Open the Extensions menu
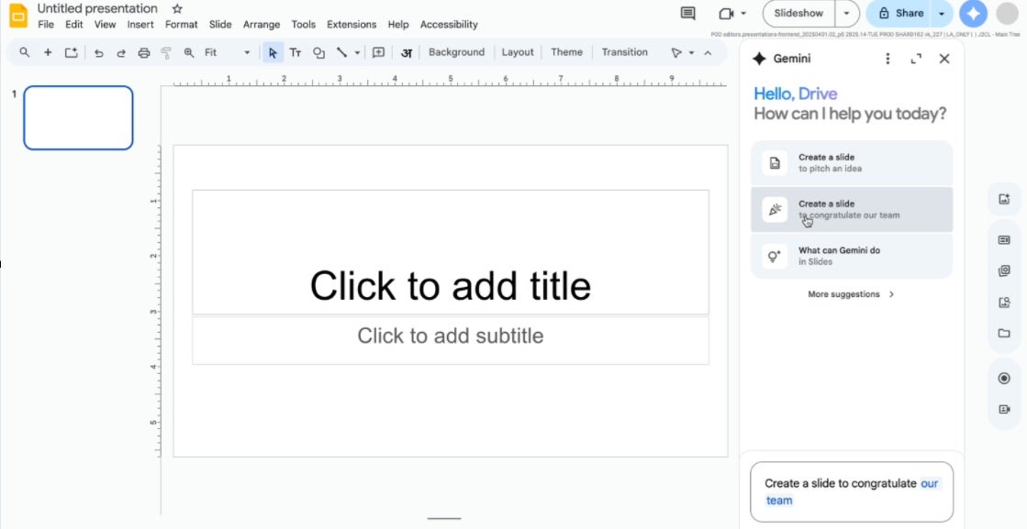 click(352, 25)
